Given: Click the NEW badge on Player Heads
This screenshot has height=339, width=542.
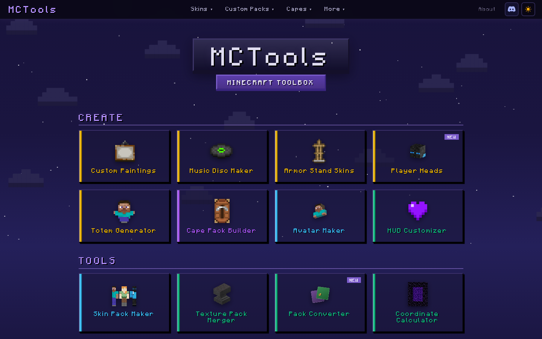Looking at the screenshot, I should [x=452, y=137].
